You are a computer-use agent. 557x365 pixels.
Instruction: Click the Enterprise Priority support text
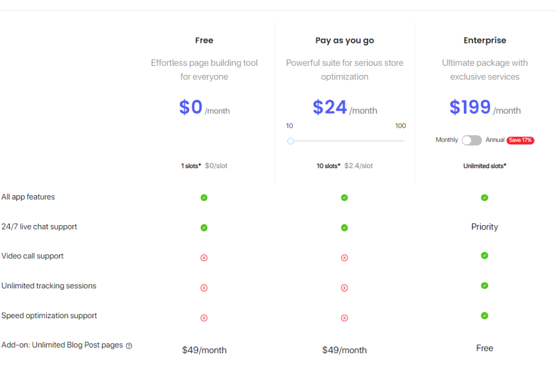[485, 227]
